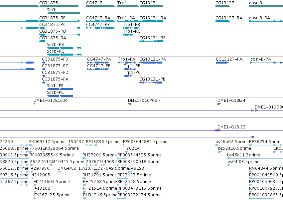Screen dimensions: 283x200
Task: Select the SoYb gene label
Action: [x=52, y=10]
